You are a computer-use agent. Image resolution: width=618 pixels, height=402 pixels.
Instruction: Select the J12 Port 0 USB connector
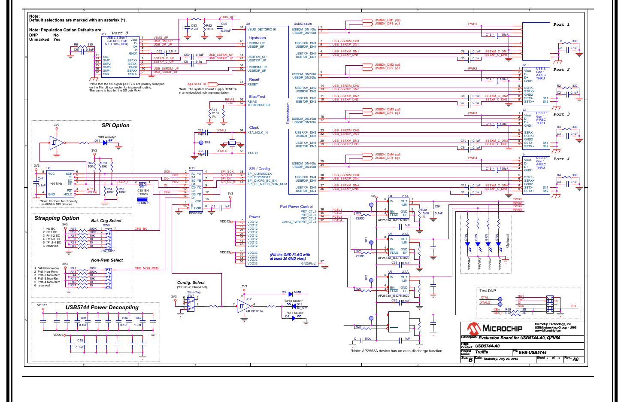(x=122, y=57)
